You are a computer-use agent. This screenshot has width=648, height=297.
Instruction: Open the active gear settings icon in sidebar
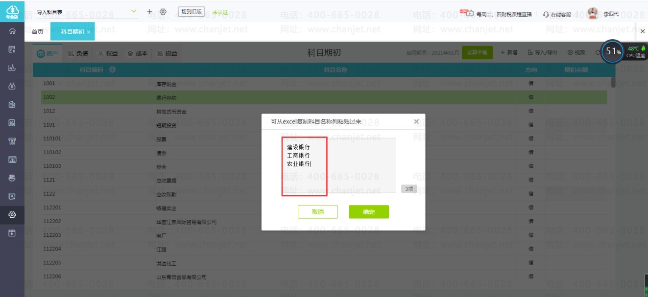(x=12, y=215)
